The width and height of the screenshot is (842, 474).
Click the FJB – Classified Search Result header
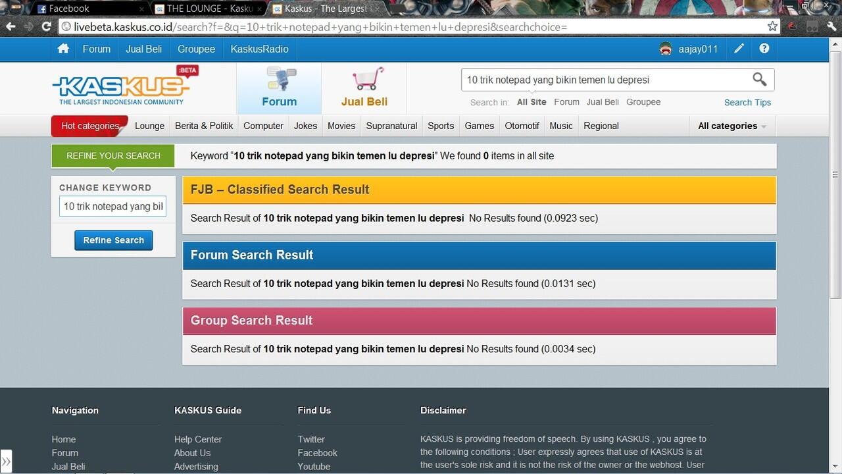(x=480, y=190)
